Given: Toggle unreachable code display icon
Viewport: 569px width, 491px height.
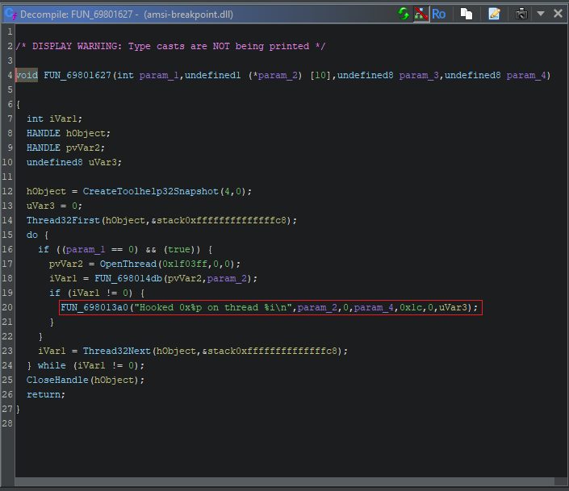Looking at the screenshot, I should pos(421,15).
